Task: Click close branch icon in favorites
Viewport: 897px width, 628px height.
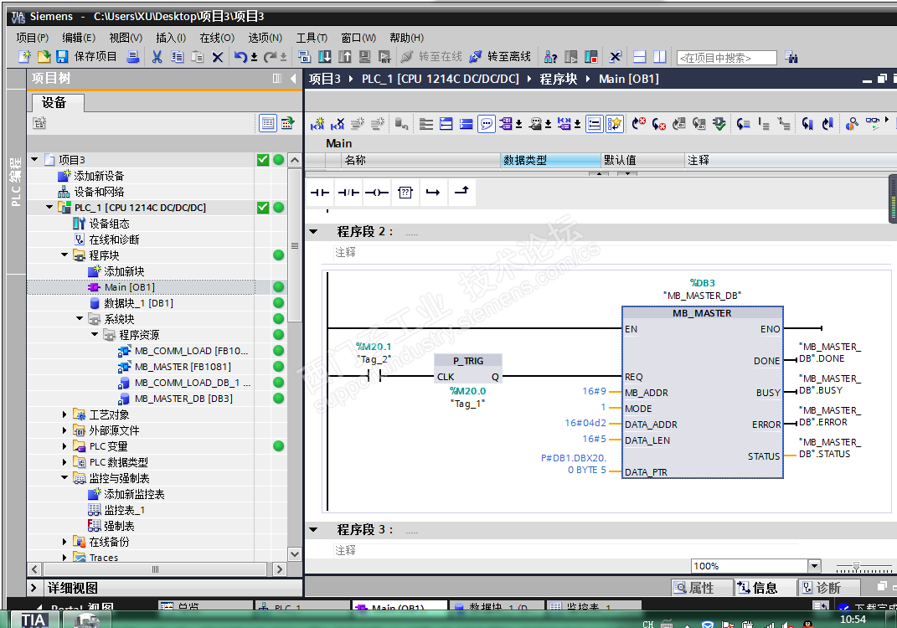Action: pos(461,191)
